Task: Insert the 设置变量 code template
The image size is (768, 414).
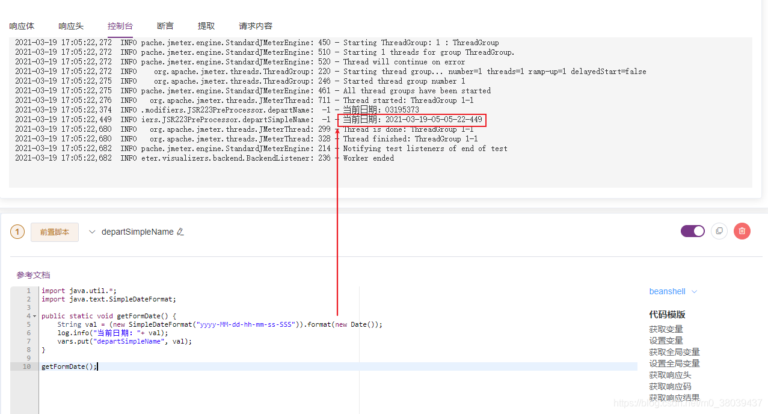Action: tap(666, 341)
